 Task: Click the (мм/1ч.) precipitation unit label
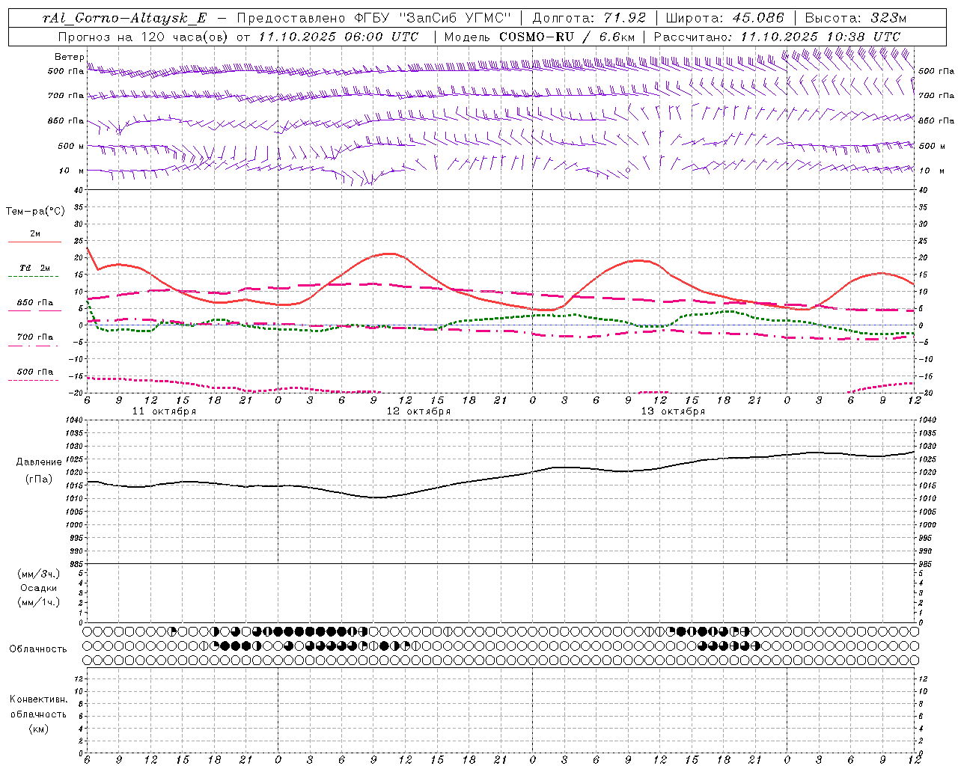(x=39, y=602)
